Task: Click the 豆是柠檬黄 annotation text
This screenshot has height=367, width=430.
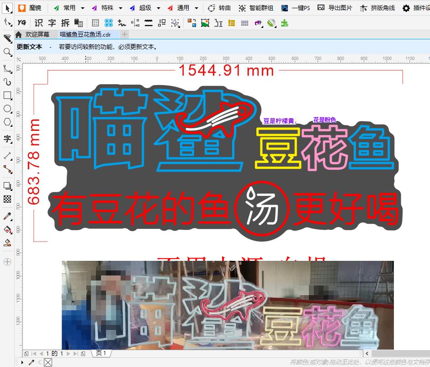Action: coord(280,121)
